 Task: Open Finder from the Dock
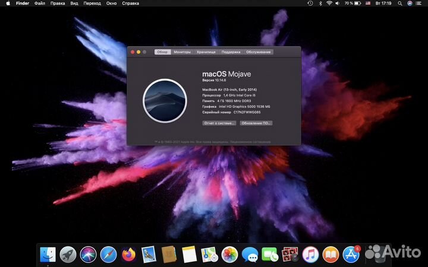[48, 255]
